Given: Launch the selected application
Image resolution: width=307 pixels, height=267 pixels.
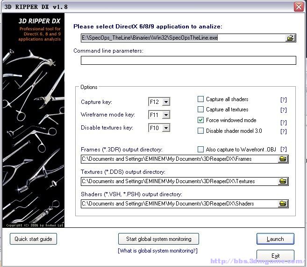Looking at the screenshot, I should pyautogui.click(x=275, y=239).
